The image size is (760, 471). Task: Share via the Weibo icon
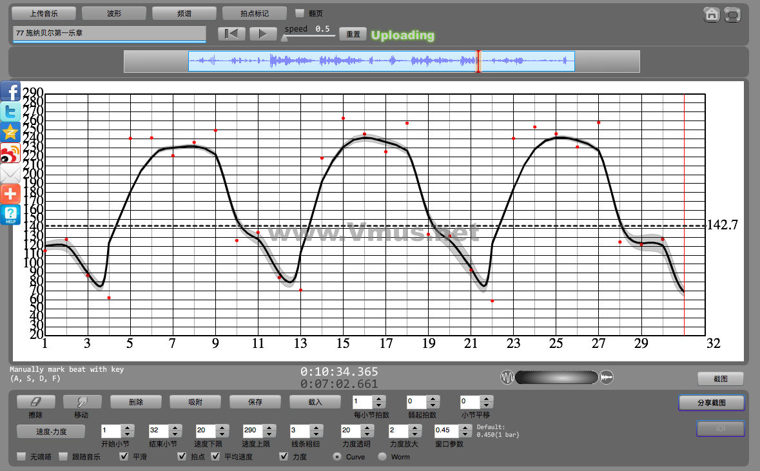point(10,153)
